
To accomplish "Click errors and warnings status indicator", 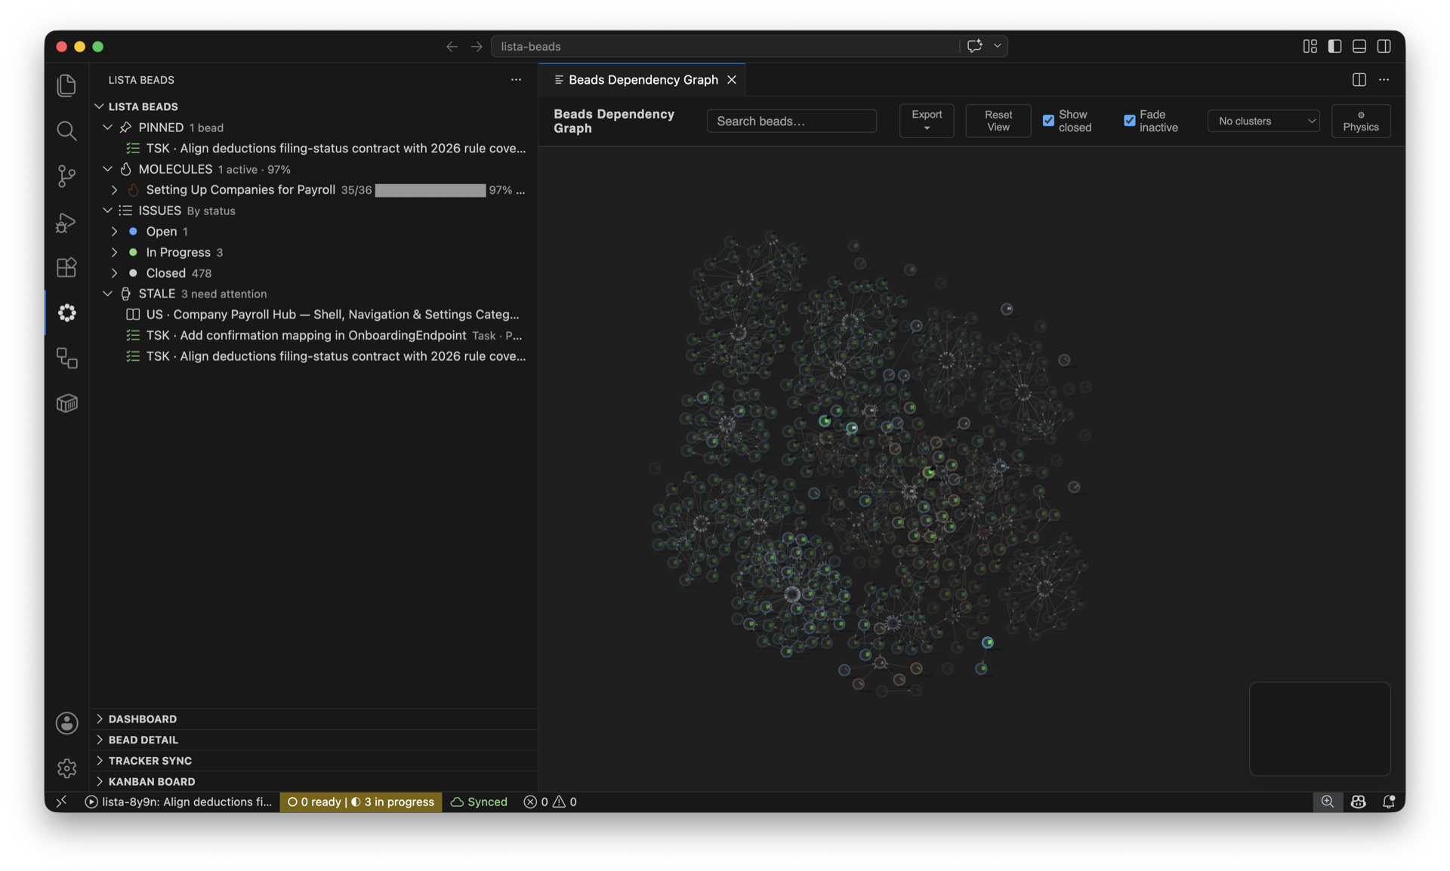I will [551, 802].
